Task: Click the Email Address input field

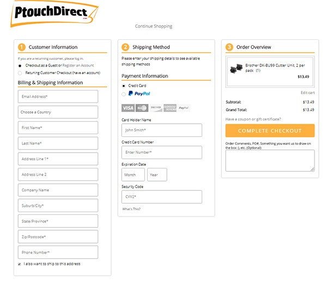Action: click(58, 97)
